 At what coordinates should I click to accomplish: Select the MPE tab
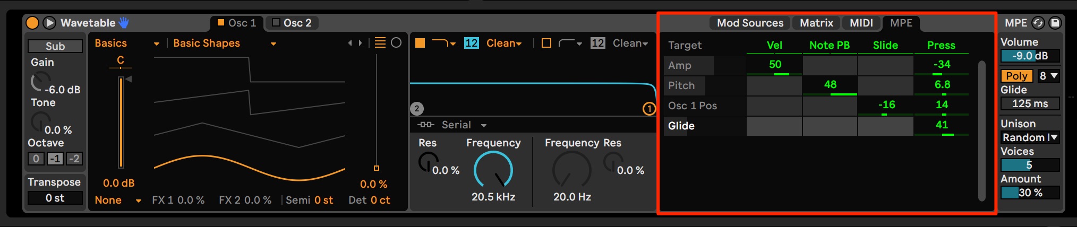(901, 23)
